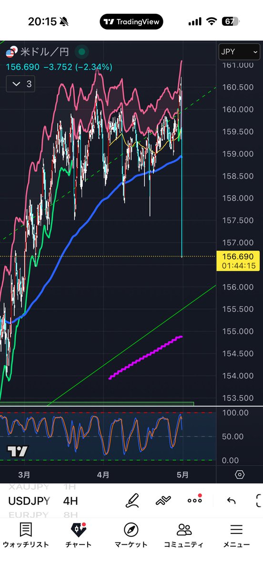Open chart settings hexagon icon
The width and height of the screenshot is (263, 572).
[x=240, y=475]
